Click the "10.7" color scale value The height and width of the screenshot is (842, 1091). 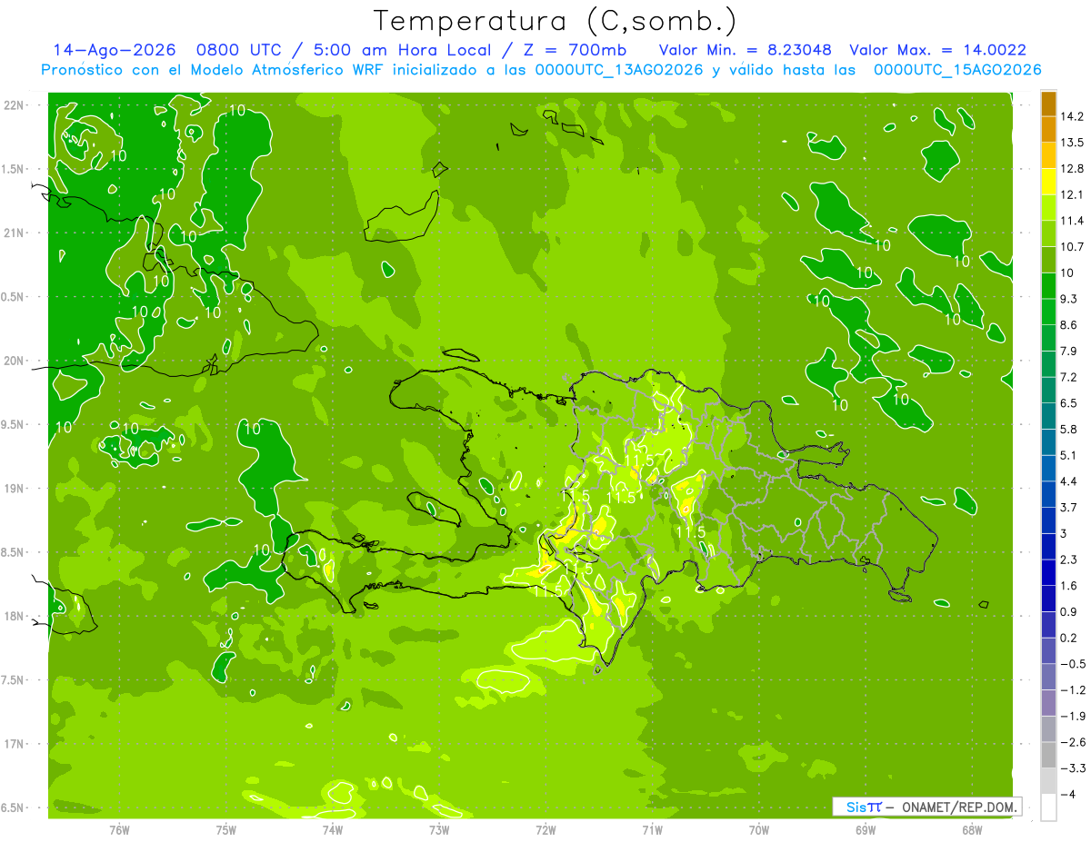click(x=1071, y=246)
